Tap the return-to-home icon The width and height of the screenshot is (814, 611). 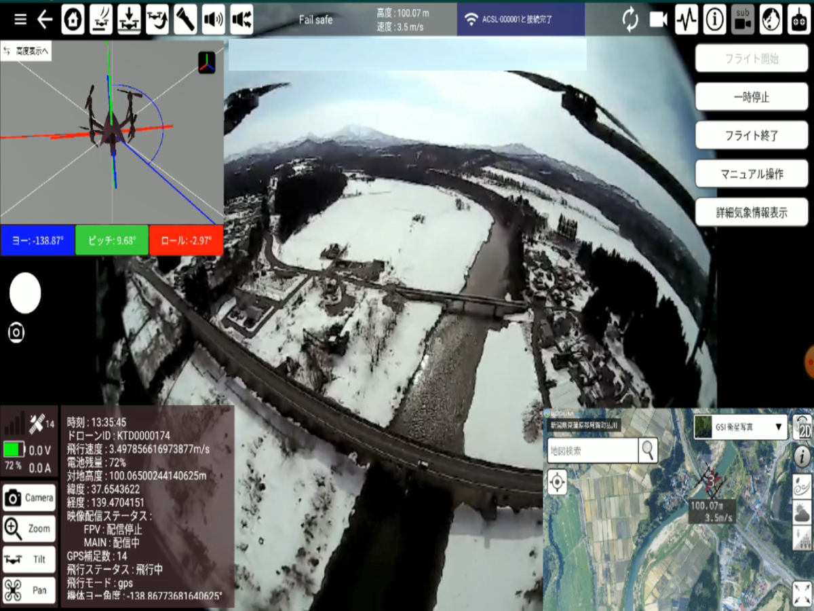pyautogui.click(x=73, y=20)
